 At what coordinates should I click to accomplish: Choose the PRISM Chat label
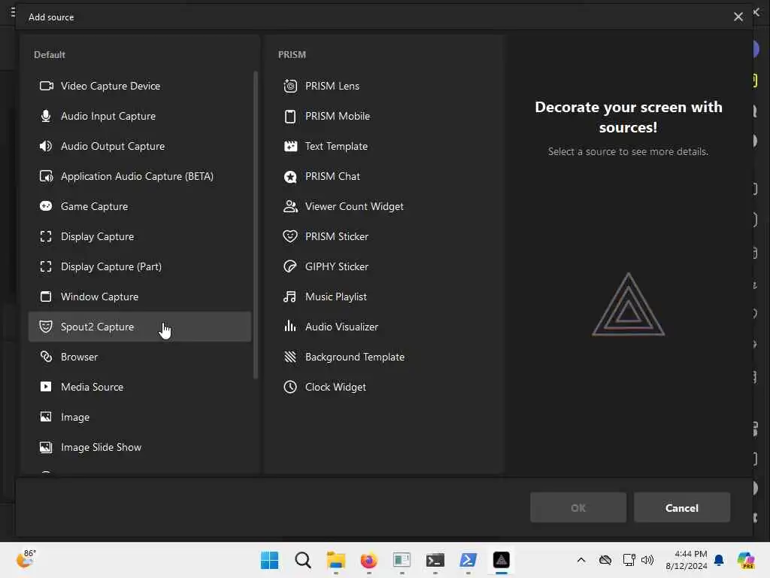pos(332,176)
